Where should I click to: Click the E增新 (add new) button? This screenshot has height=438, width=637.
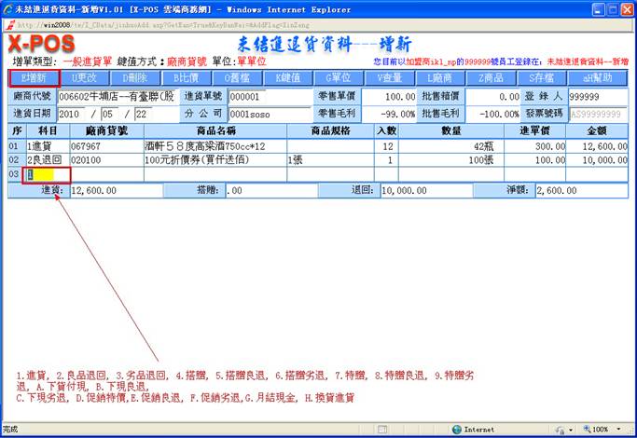pyautogui.click(x=35, y=78)
